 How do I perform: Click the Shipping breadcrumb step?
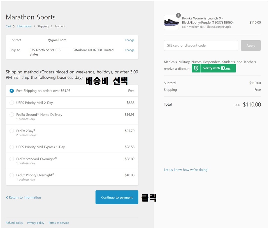(43, 26)
